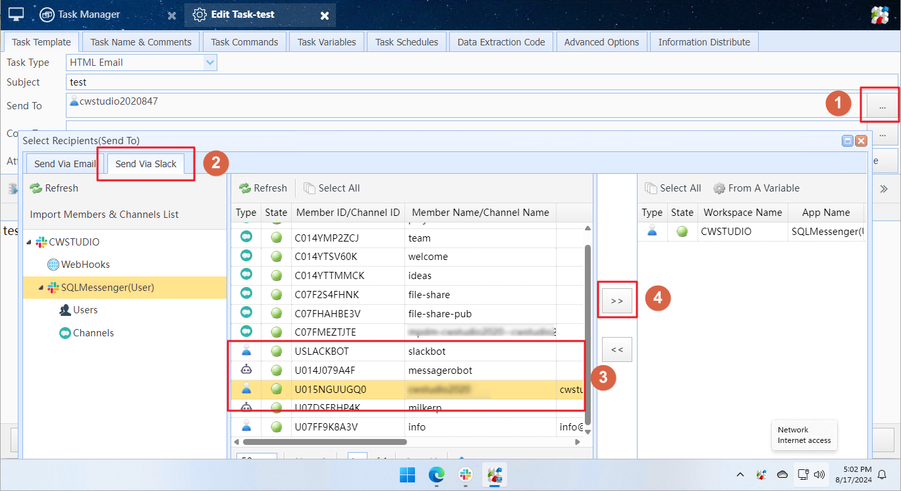
Task: Click the user icon in the info row
Action: (246, 426)
